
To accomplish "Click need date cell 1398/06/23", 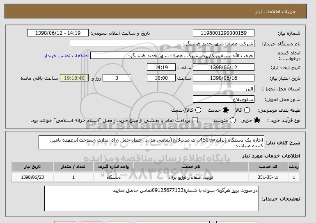I will coord(32,177).
